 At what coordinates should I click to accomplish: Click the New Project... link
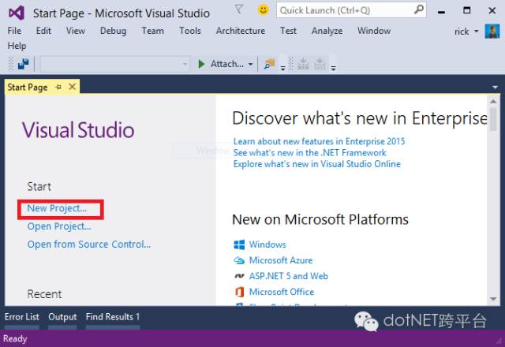point(57,208)
